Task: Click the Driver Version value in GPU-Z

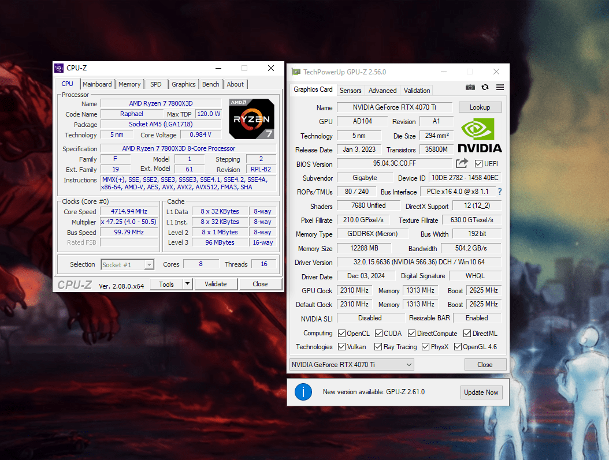Action: 419,262
